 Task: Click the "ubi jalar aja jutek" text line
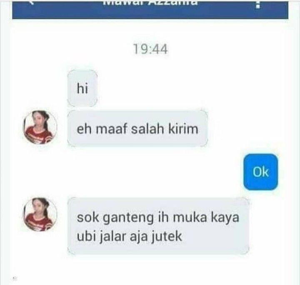coord(129,237)
